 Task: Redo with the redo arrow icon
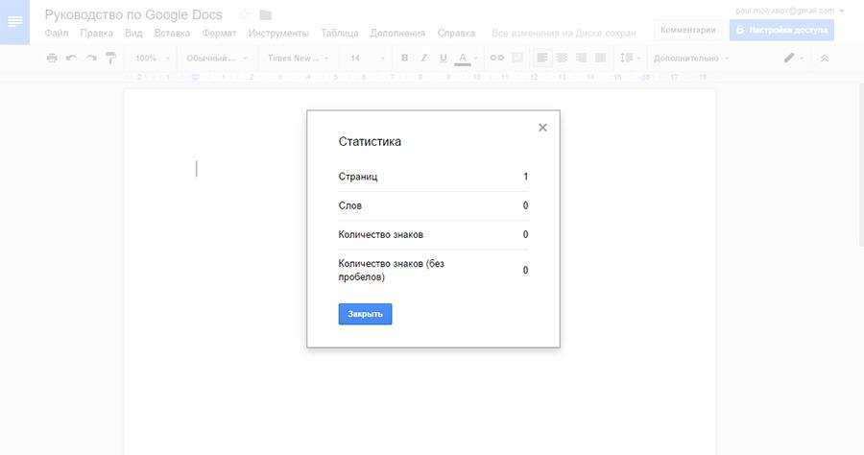[91, 58]
